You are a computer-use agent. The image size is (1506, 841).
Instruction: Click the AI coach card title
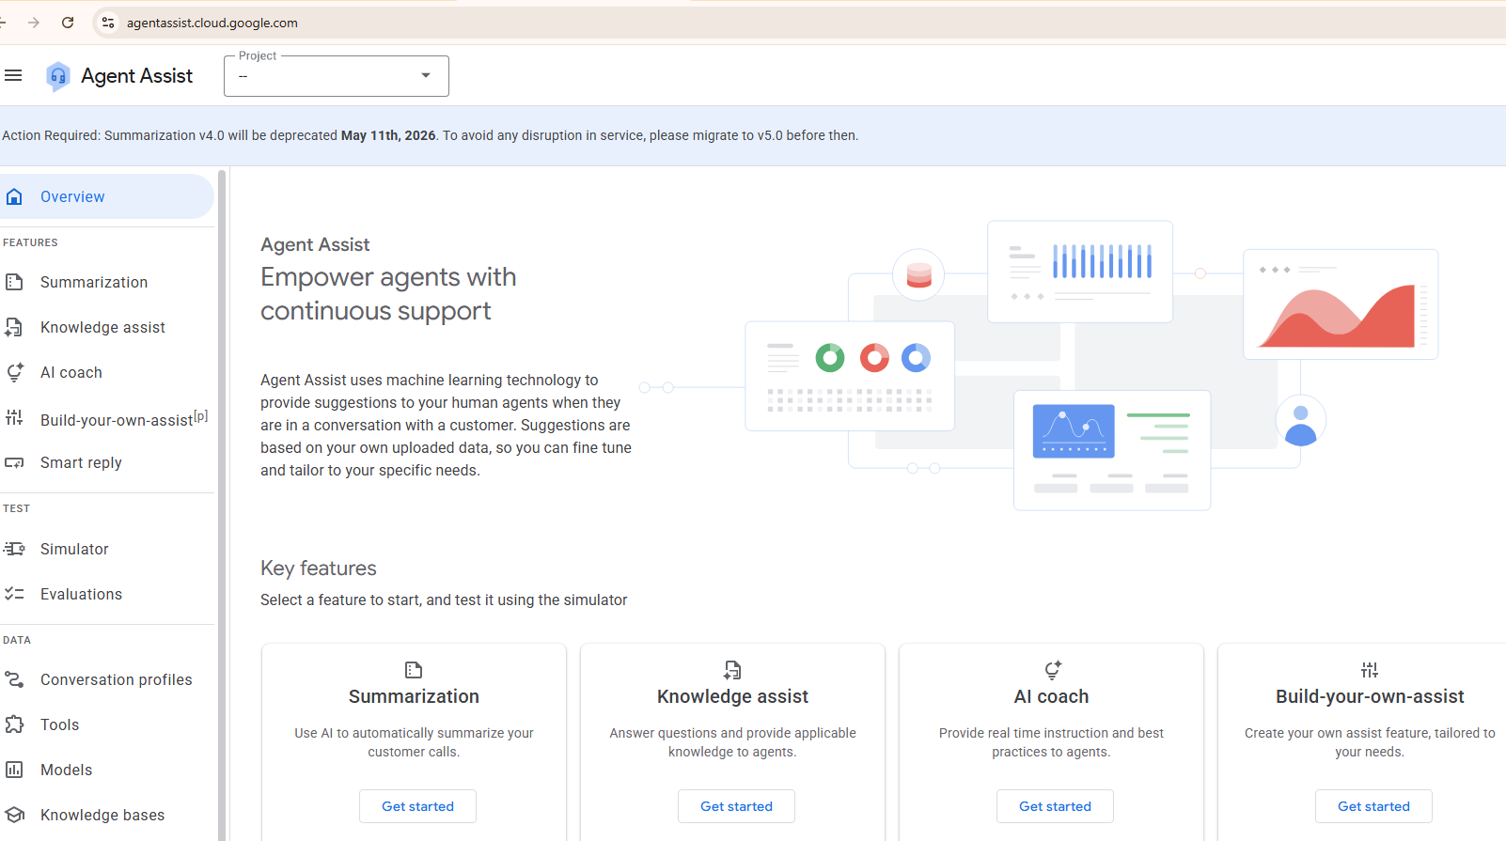[1051, 696]
